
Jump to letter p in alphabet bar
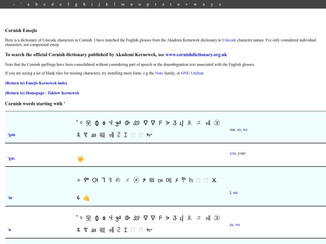pos(148,5)
